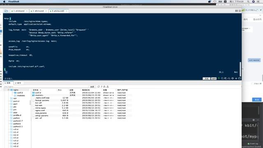Click the folder tree scrollbar

coord(30,103)
